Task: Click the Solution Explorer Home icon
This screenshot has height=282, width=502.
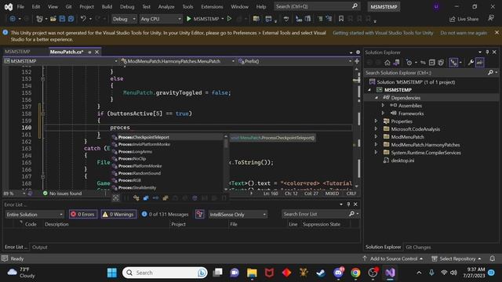Action: 387,63
